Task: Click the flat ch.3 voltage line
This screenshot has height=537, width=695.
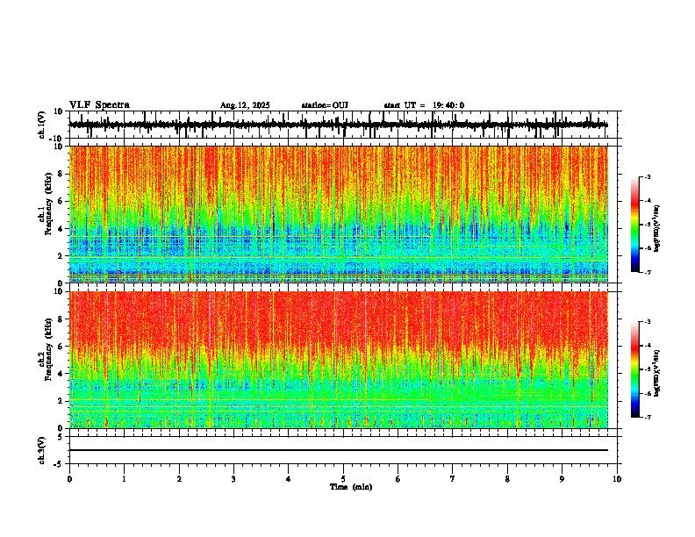Action: [338, 450]
